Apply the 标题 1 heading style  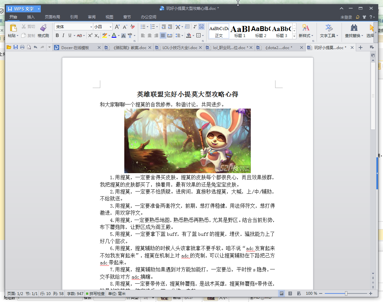click(x=240, y=31)
